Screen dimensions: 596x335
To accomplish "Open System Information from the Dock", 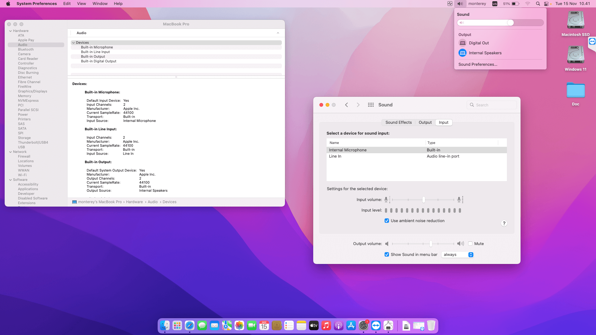I will [x=388, y=326].
